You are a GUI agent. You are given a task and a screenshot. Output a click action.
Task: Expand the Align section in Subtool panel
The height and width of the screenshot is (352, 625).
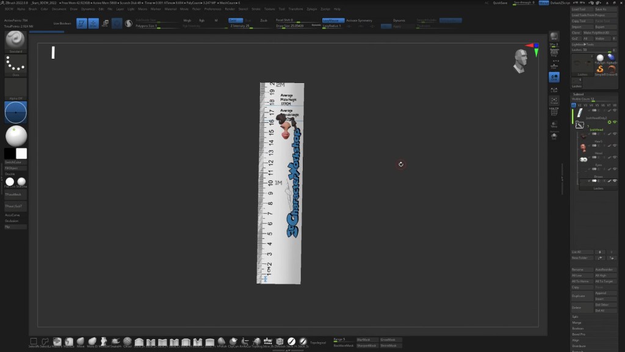coord(576,340)
